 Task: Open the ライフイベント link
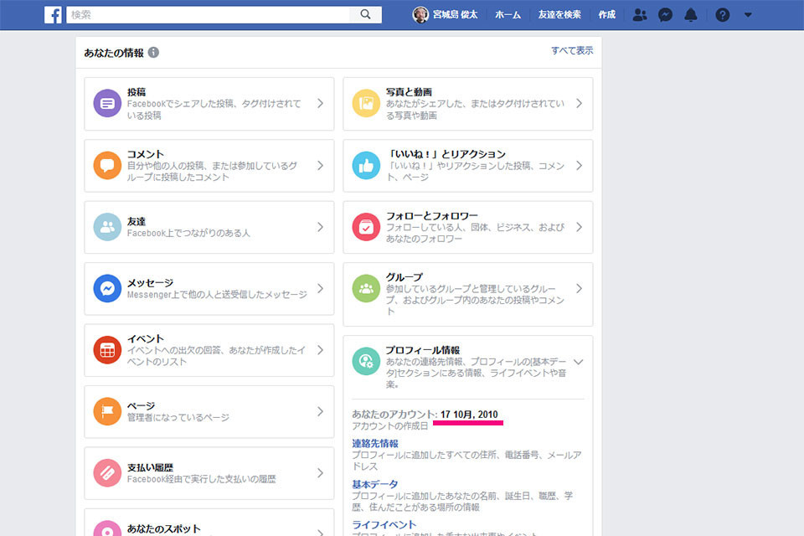point(384,525)
